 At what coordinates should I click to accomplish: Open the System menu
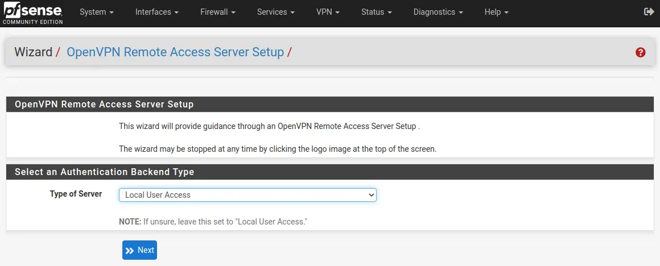97,12
